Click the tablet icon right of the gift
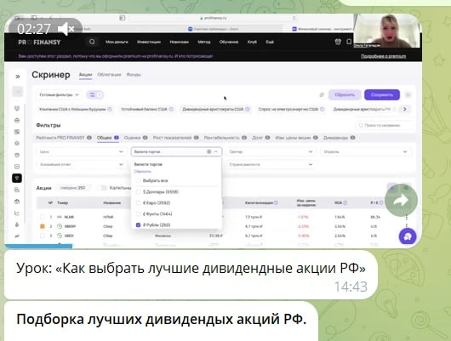Viewport: 451px width, 341px height. pyautogui.click(x=349, y=42)
